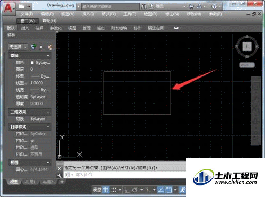Click the toggle PICKADD icon in properties panel

pyautogui.click(x=33, y=47)
